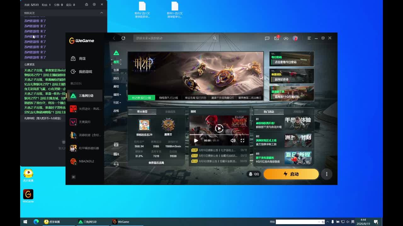
Task: Open the headset customer service icon
Action: tap(116, 164)
